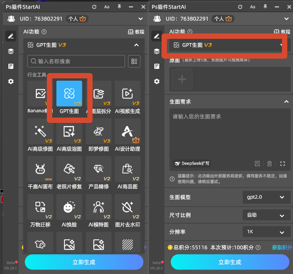Screen dimensions: 293x274
Task: Click 立即生成 in the left panel
Action: (84, 262)
